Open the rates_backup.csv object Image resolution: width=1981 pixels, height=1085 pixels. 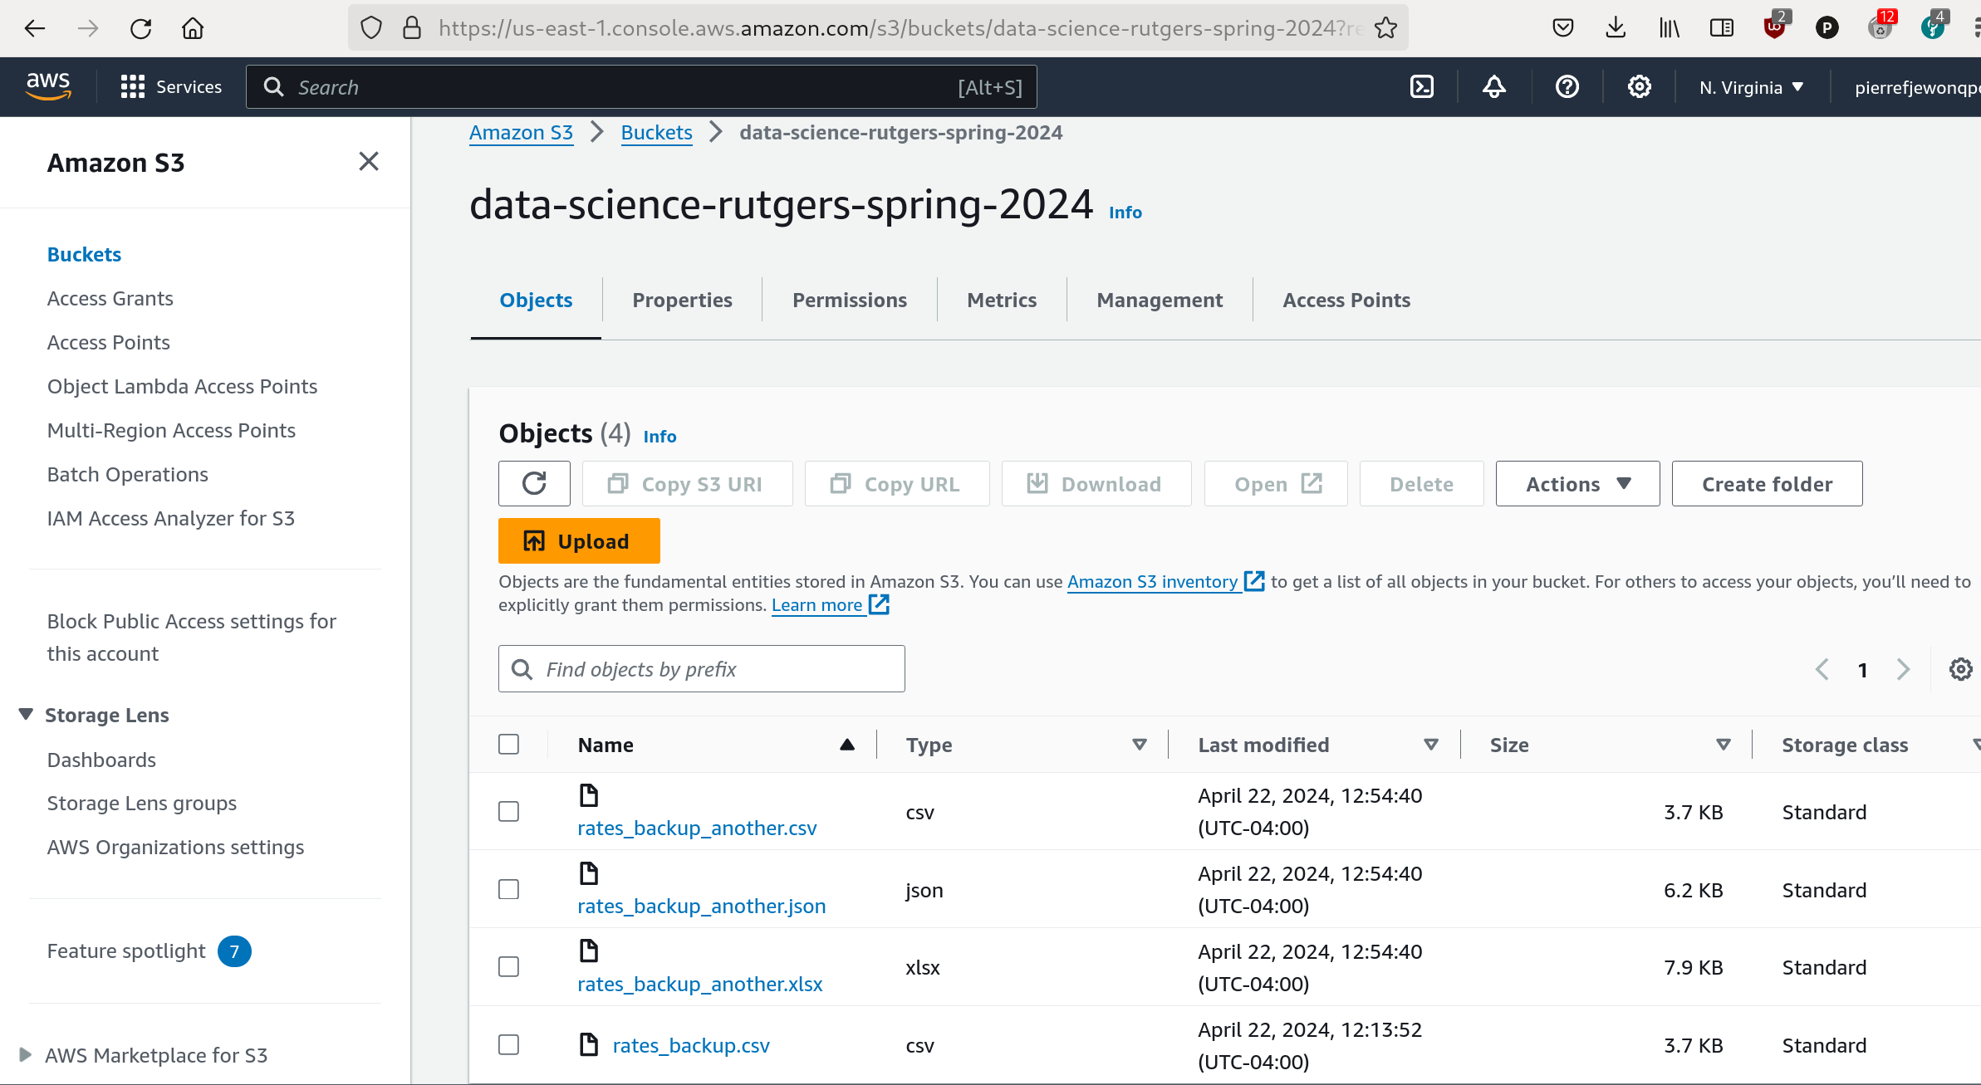click(x=691, y=1045)
